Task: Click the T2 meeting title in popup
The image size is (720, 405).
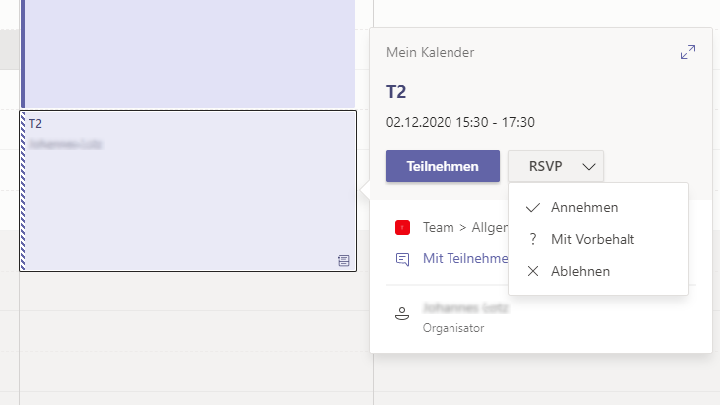Action: (396, 92)
